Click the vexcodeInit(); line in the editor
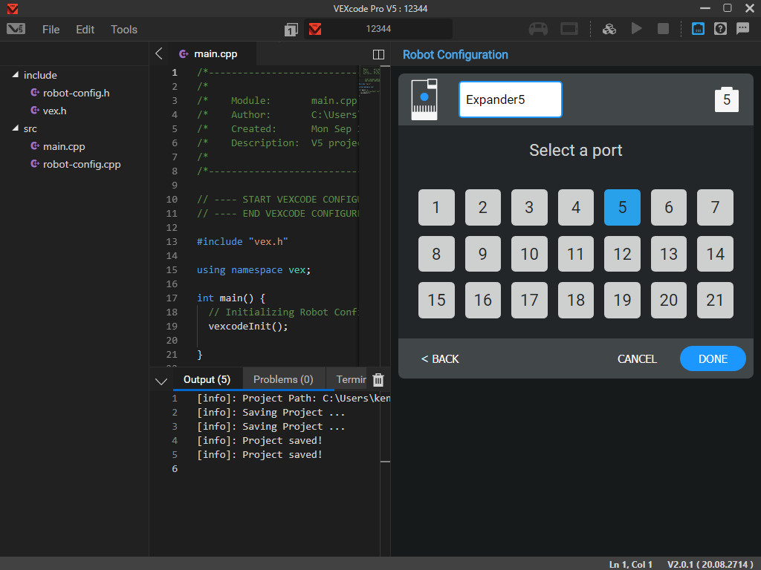Image resolution: width=761 pixels, height=570 pixels. [248, 327]
